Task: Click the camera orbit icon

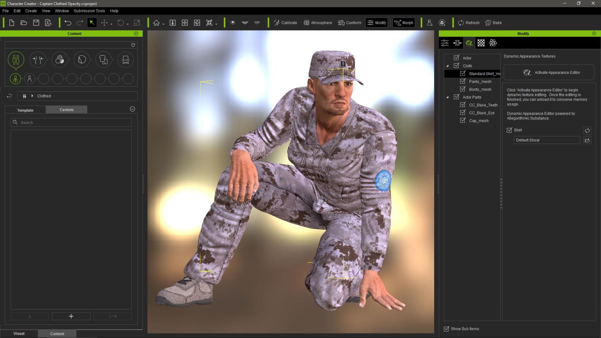Action: 197,23
